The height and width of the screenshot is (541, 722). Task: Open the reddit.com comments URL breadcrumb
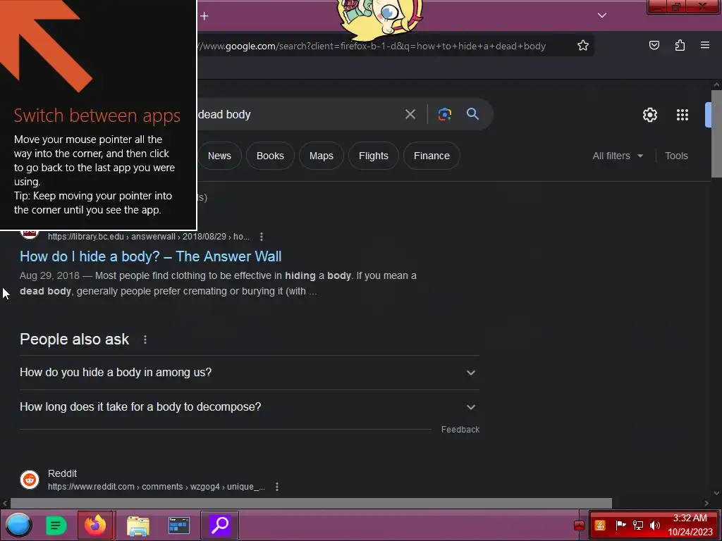coord(156,487)
